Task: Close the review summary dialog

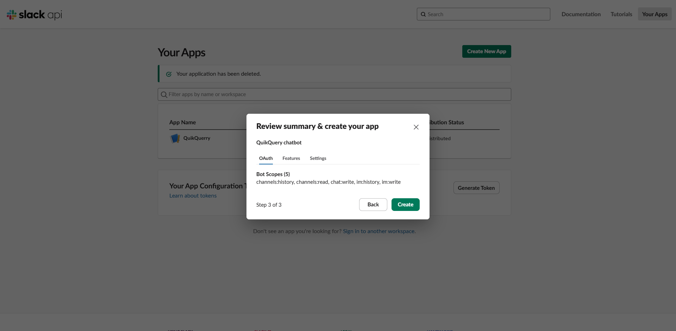Action: [416, 127]
